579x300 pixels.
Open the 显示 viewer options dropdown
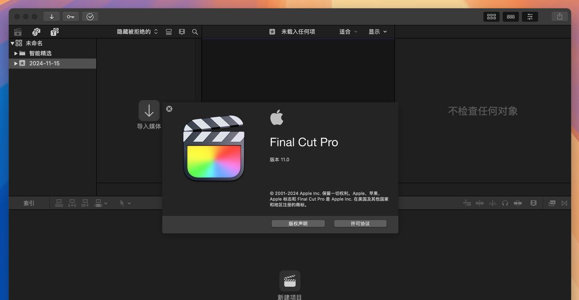click(x=378, y=32)
